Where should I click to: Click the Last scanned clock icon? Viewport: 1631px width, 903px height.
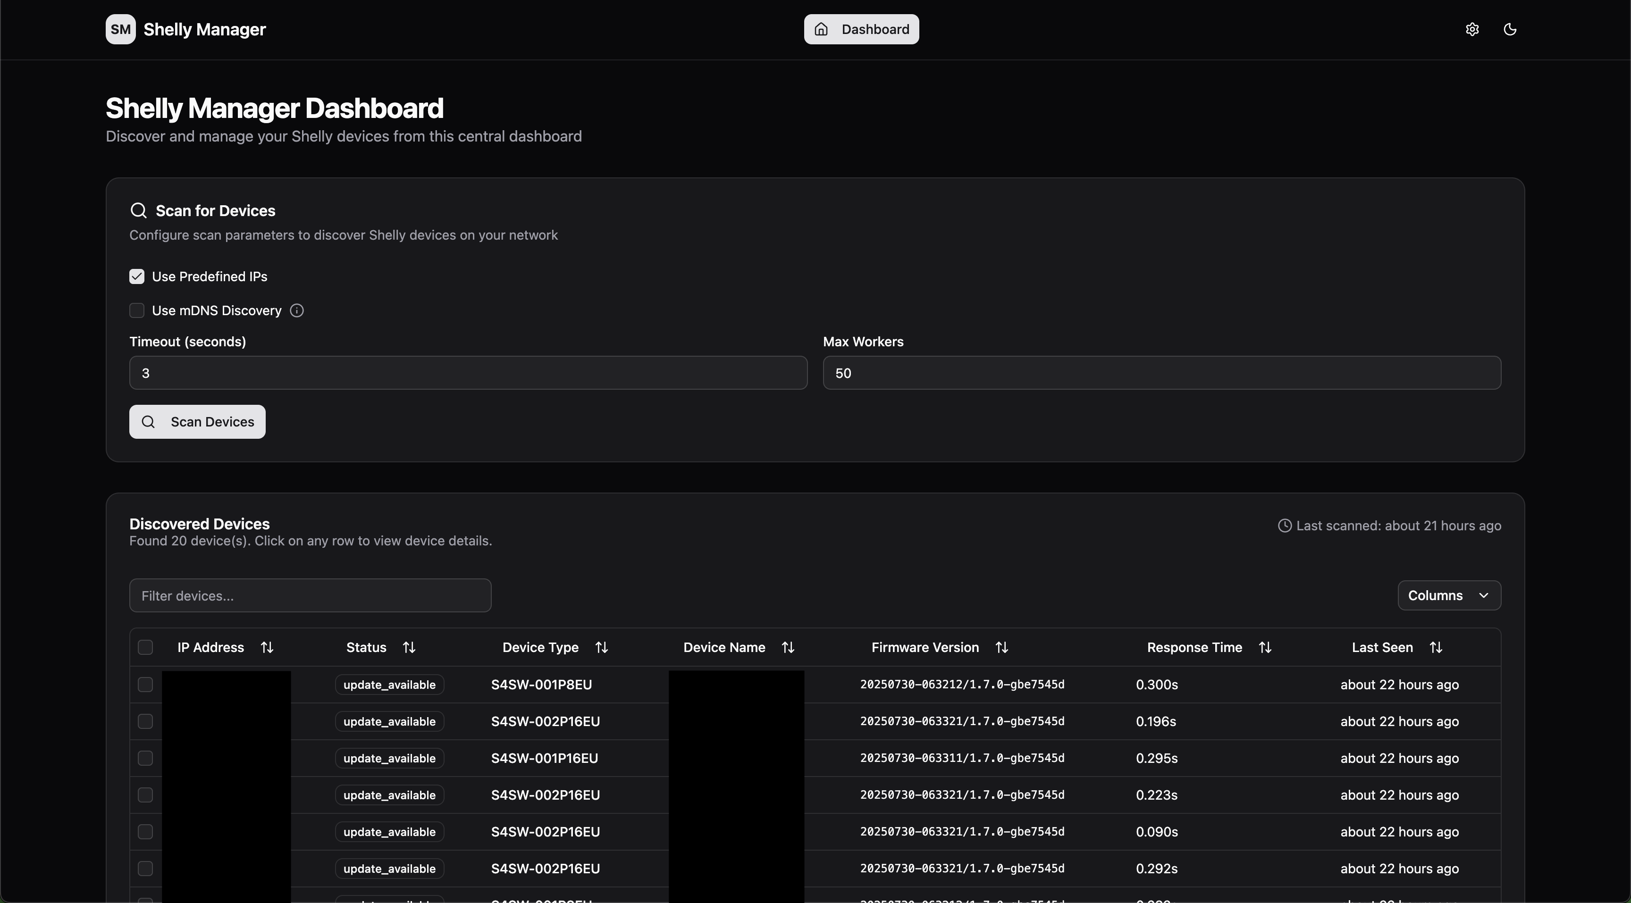click(x=1285, y=526)
